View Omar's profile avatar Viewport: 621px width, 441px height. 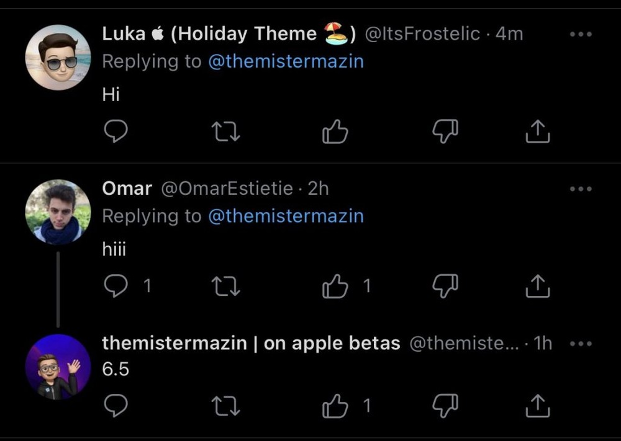point(58,212)
